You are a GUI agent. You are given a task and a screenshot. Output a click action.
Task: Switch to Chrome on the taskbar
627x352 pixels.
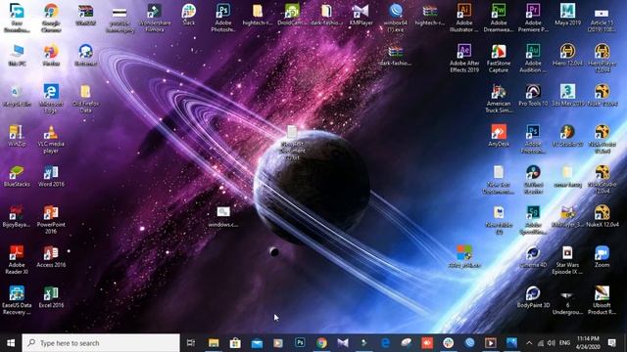click(x=321, y=343)
